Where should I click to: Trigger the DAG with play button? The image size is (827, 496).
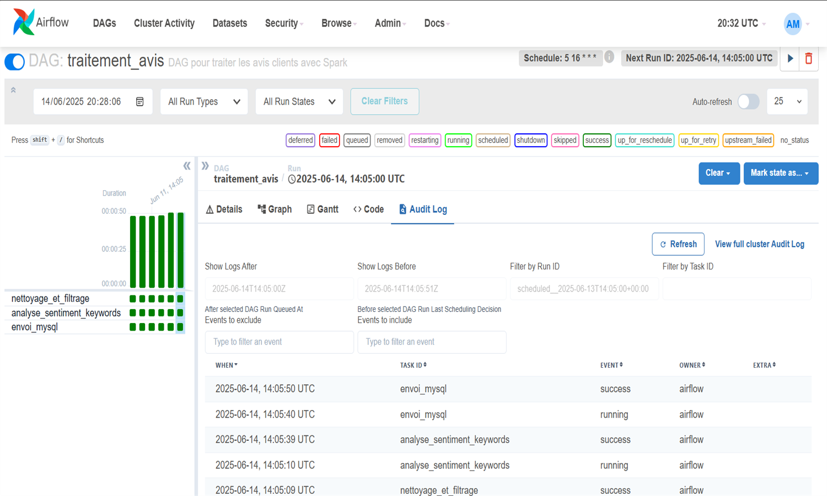pos(790,58)
